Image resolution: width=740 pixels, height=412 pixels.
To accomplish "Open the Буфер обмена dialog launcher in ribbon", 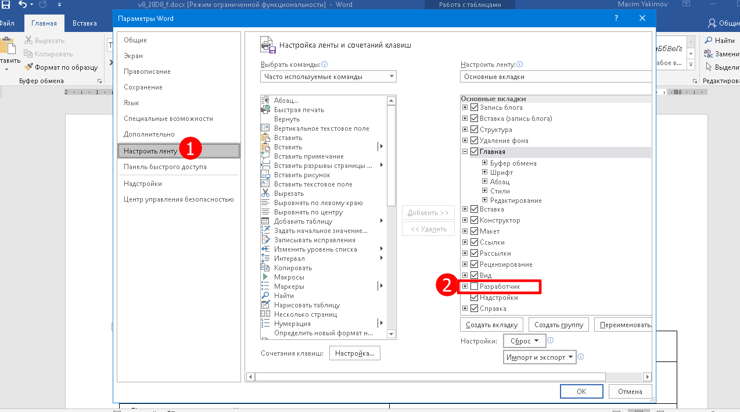I will pyautogui.click(x=99, y=81).
